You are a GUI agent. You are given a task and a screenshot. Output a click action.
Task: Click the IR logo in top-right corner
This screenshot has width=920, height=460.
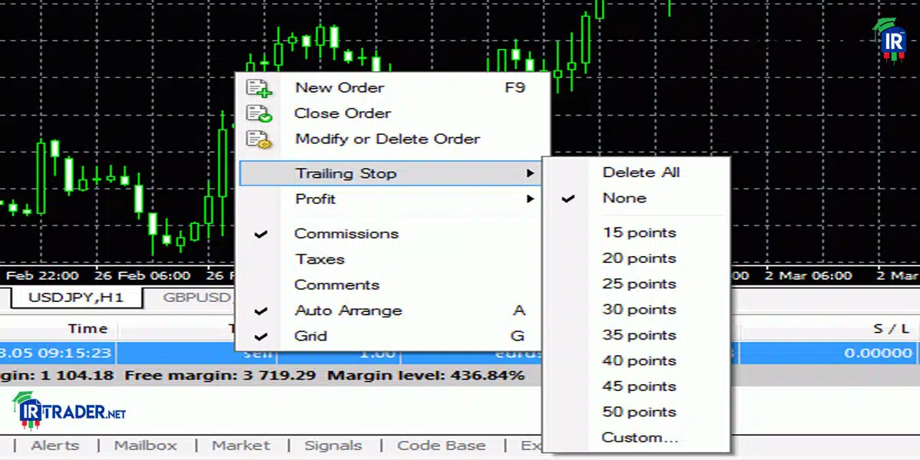click(x=890, y=39)
